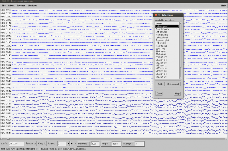Select EEG 1-32 channel group
This screenshot has height=151, width=228.
pos(160,49)
